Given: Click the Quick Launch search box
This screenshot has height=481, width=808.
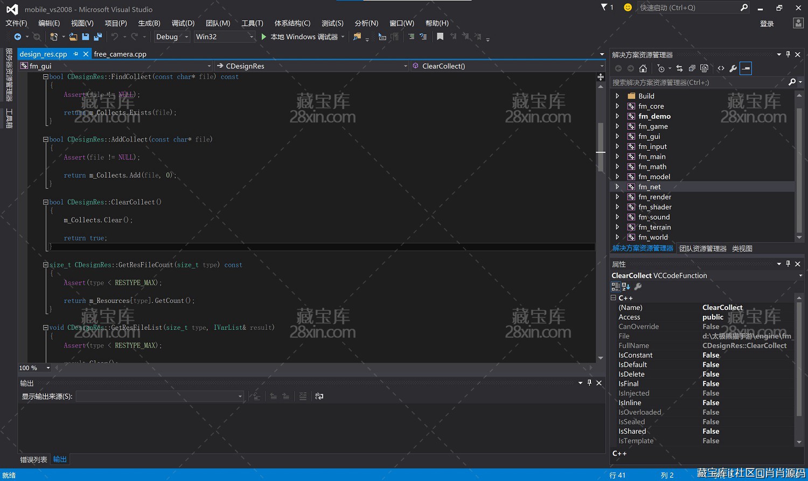Looking at the screenshot, I should [x=693, y=8].
